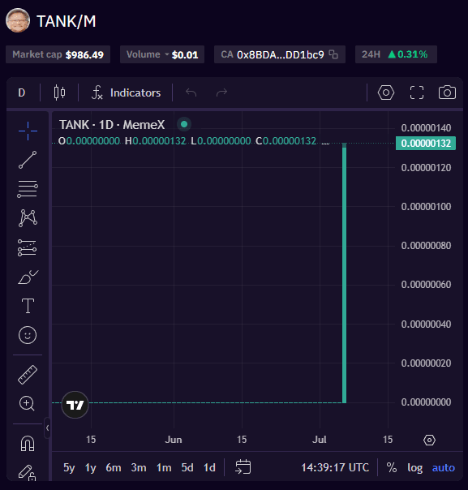468x490 pixels.
Task: Open the Indicators dialog
Action: [126, 92]
